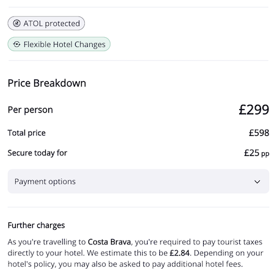Click the ATOL protected label text
277x276 pixels.
[x=52, y=24]
